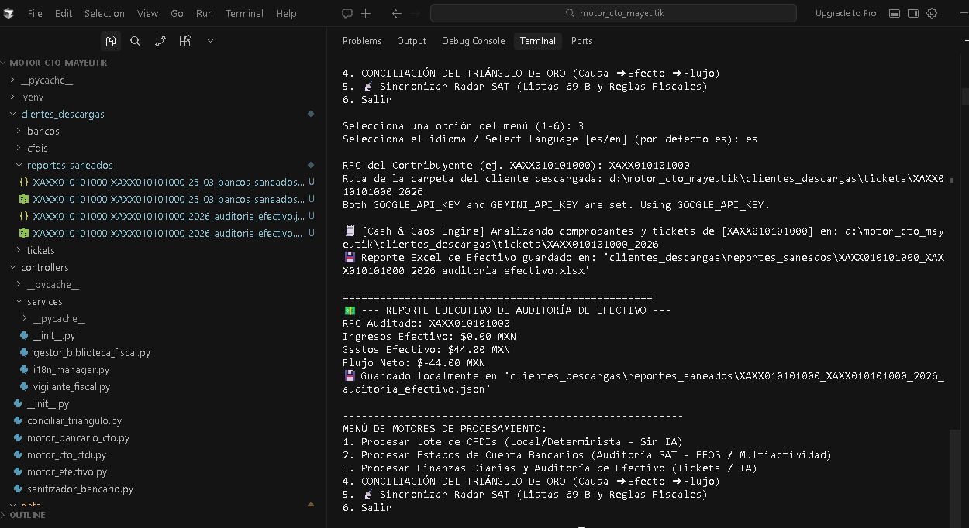Open gestor_biblioteca_fiscal.py file
The image size is (969, 528).
(163, 352)
